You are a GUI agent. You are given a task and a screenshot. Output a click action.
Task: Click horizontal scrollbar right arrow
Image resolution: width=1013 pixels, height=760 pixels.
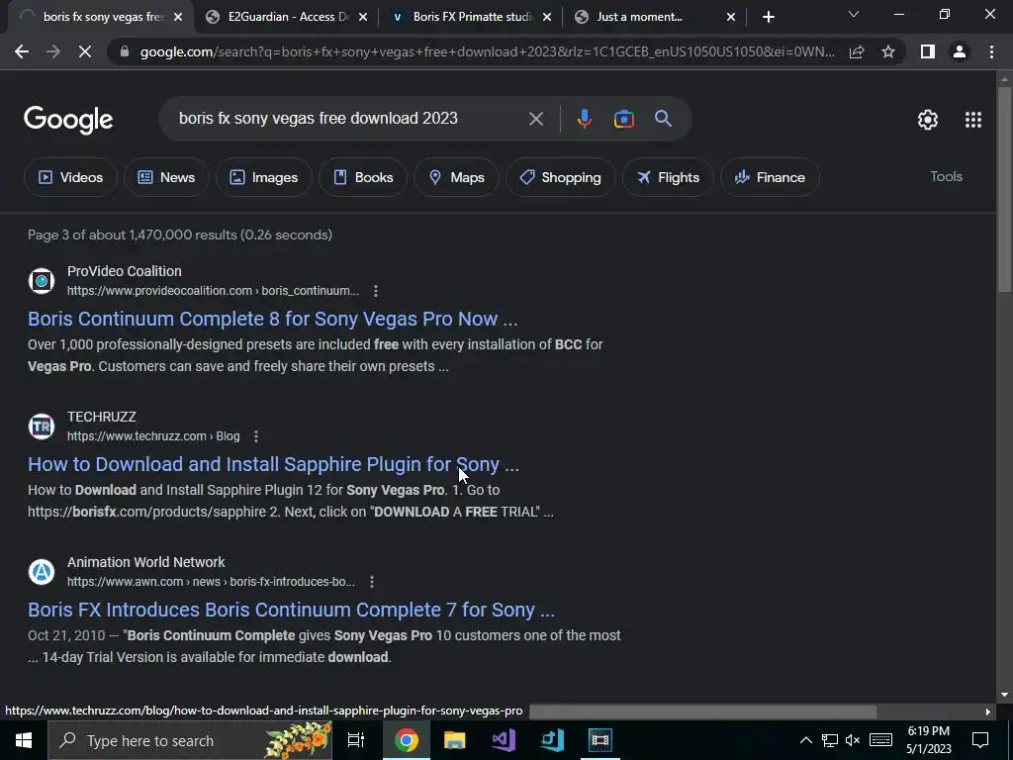[988, 712]
